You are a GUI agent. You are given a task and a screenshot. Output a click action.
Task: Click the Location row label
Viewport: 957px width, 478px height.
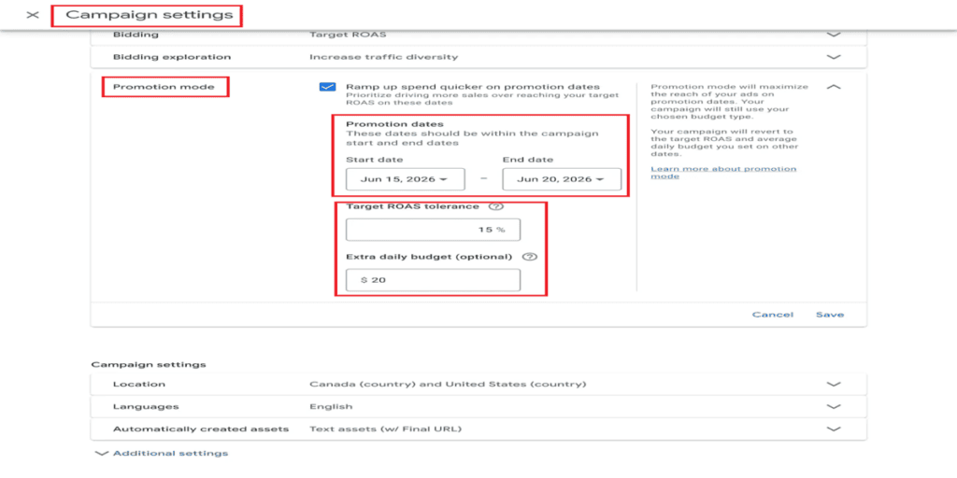pos(138,384)
